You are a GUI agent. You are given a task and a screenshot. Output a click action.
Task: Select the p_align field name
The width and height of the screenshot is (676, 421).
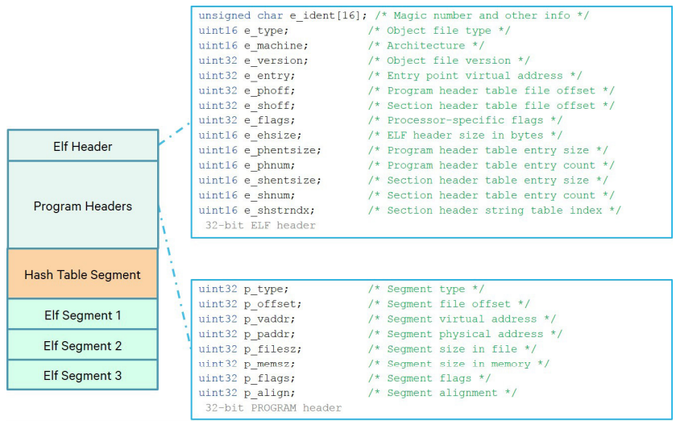(269, 393)
